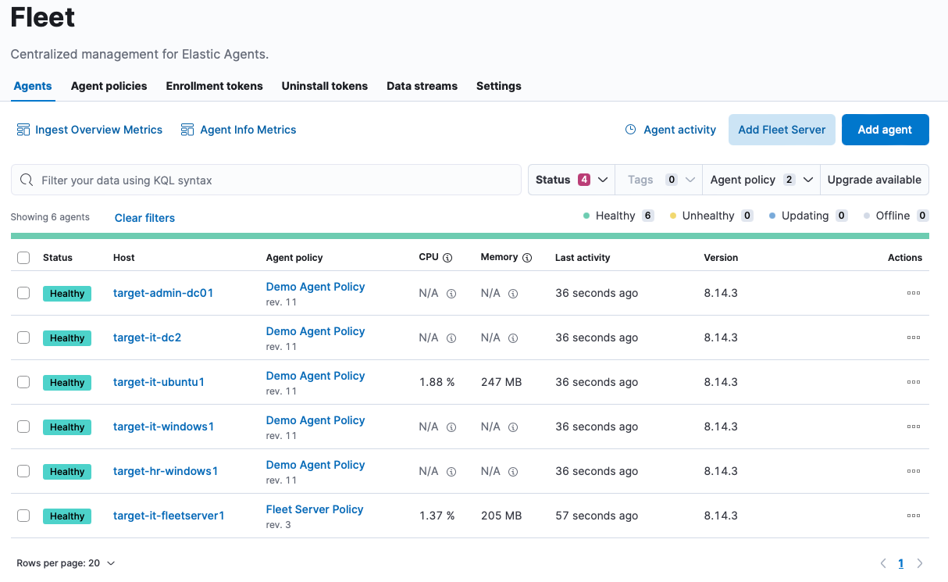The image size is (948, 582).
Task: Click info icon beside target-it-dc2 CPU N/A
Action: point(451,338)
